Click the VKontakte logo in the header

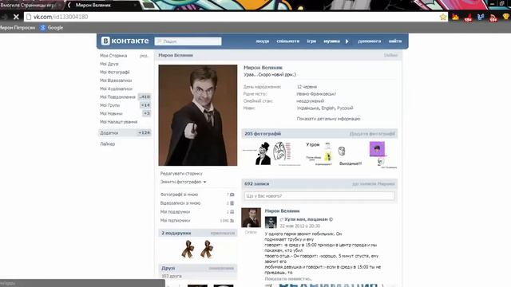point(125,41)
